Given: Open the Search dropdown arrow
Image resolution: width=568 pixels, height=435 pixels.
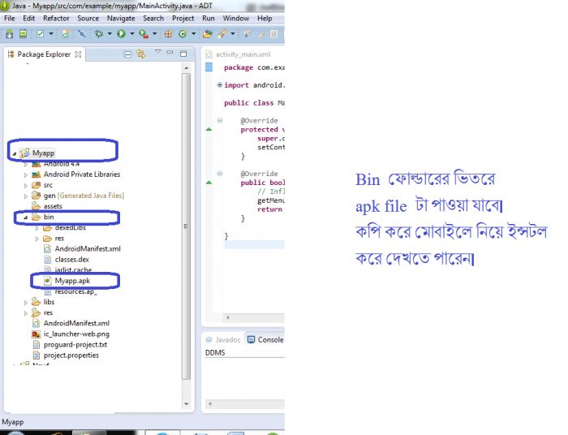Looking at the screenshot, I should pos(233,34).
